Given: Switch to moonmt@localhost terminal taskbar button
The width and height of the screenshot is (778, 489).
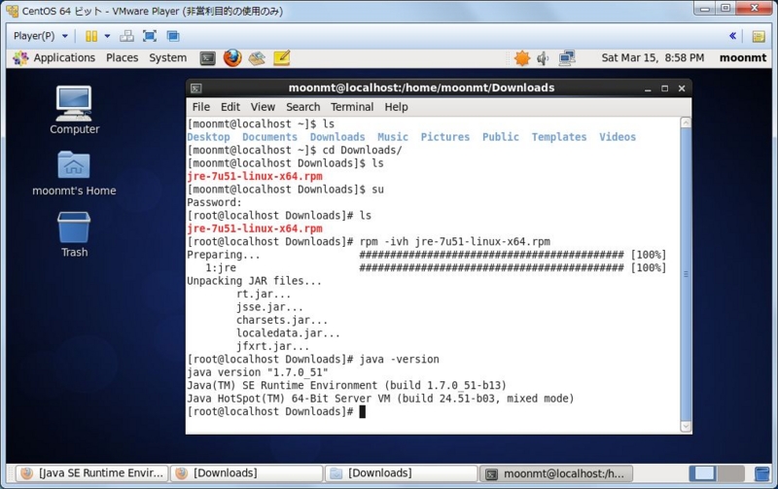Looking at the screenshot, I should click(555, 474).
